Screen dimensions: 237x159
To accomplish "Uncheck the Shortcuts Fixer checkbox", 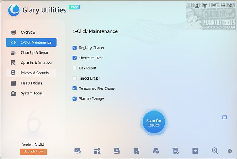I will (74, 58).
